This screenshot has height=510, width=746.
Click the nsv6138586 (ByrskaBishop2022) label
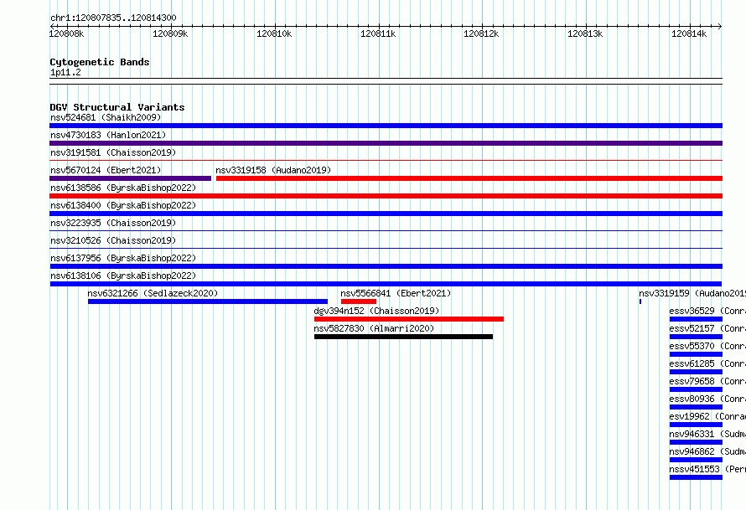point(123,188)
